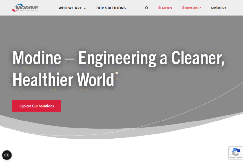Image resolution: width=243 pixels, height=162 pixels.
Task: Open the Who We Are menu
Action: (70, 8)
